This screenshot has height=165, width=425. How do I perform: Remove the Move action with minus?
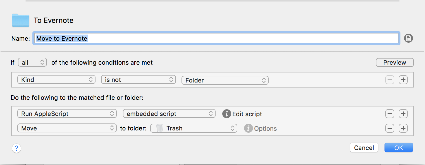[x=390, y=128]
